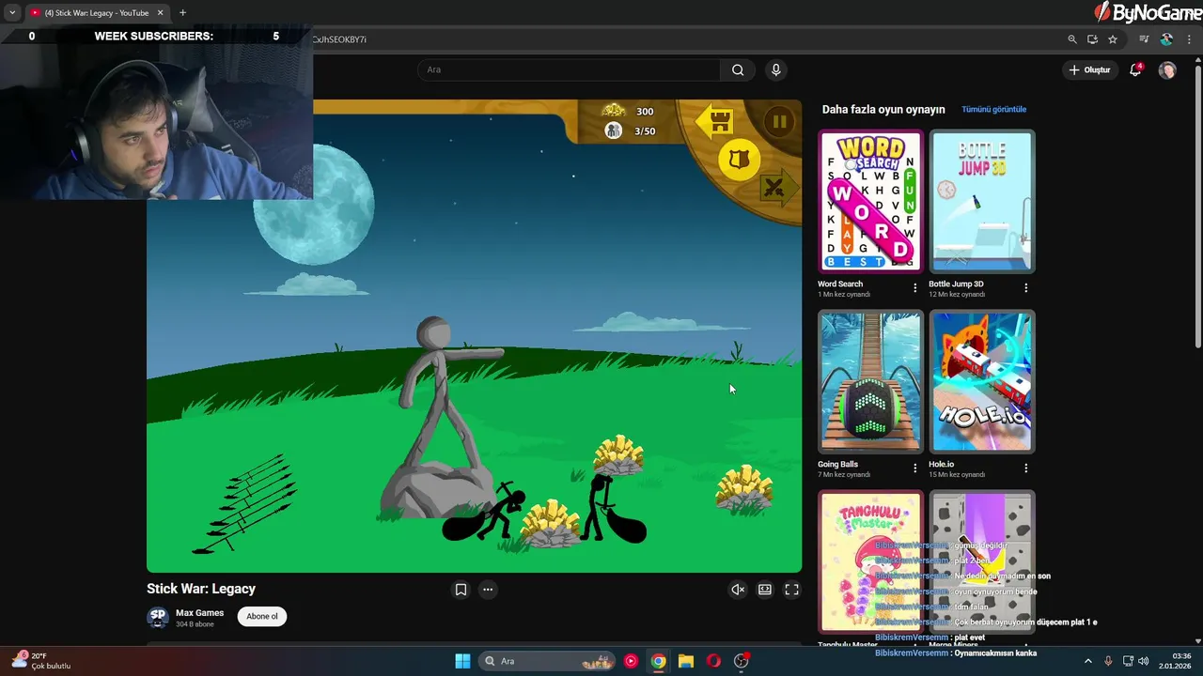This screenshot has height=676, width=1203.
Task: Expand the Chrome tab search dropdown
Action: pos(12,13)
